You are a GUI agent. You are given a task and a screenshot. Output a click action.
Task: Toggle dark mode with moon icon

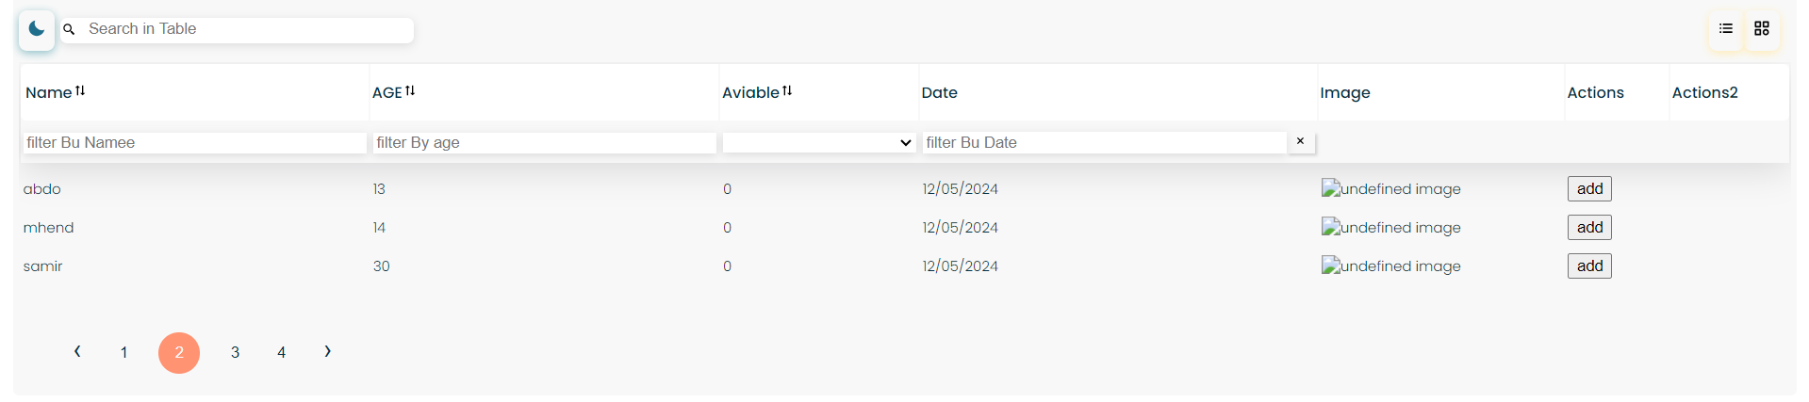pyautogui.click(x=37, y=29)
